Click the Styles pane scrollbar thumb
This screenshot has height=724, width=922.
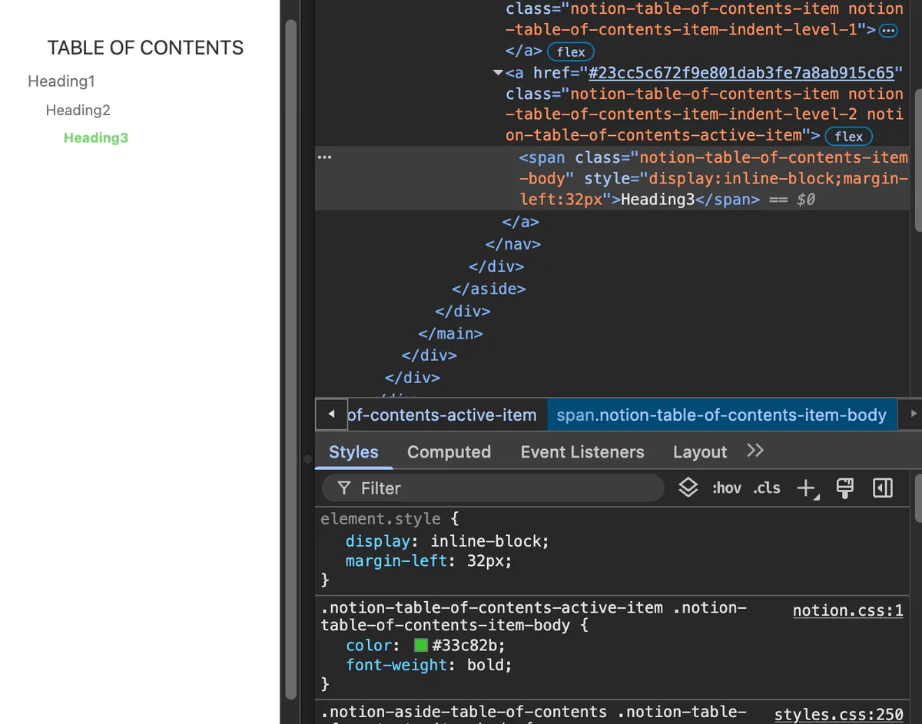918,498
